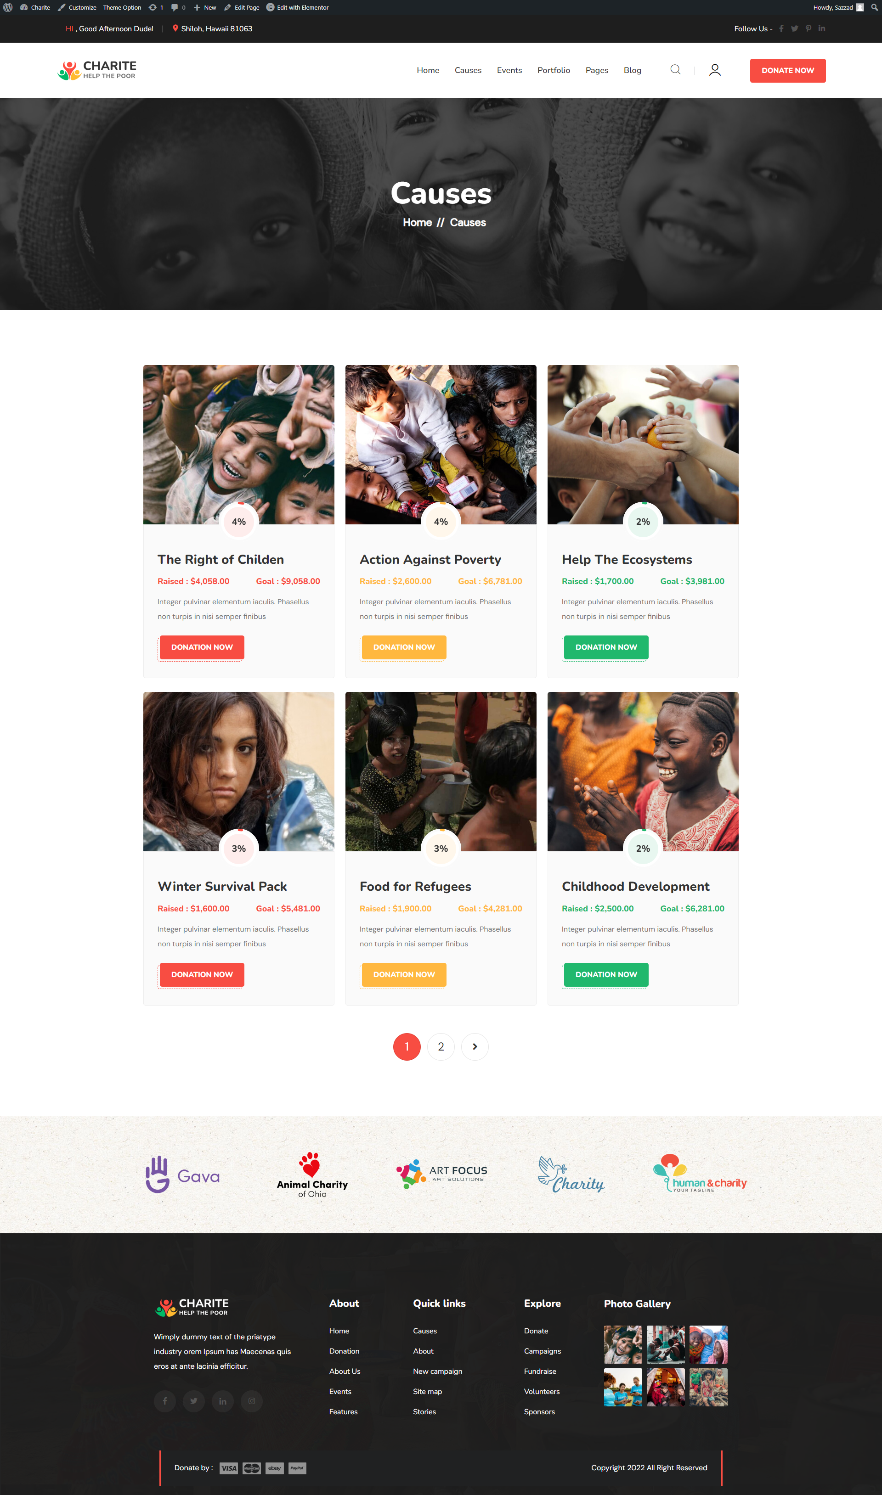Screen dimensions: 882x1495
Task: Go to pagination page 2
Action: point(441,1046)
